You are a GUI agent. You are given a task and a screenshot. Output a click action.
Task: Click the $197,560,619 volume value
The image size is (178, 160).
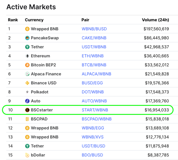tap(156, 29)
